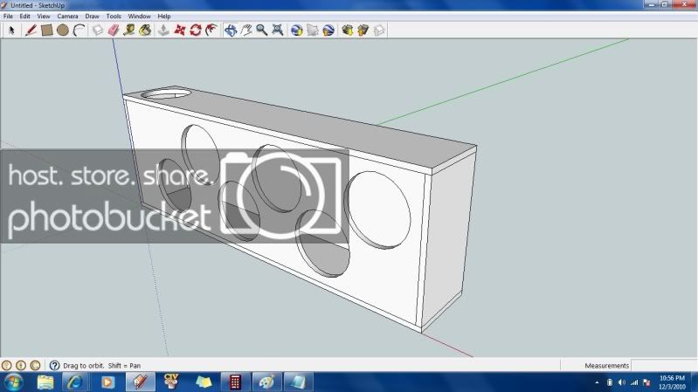Click the 10:56 PM clock
The image size is (698, 392).
(x=672, y=378)
